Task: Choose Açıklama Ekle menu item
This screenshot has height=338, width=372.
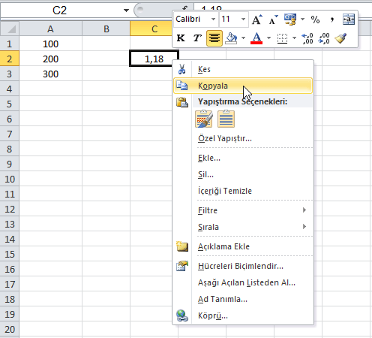Action: coord(243,246)
